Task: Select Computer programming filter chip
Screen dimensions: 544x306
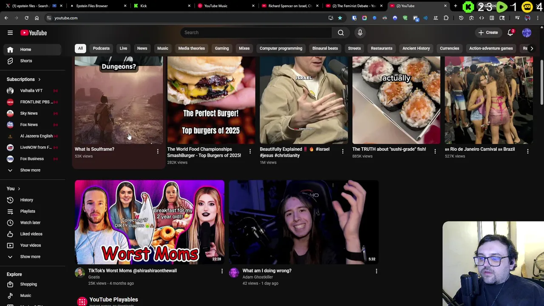Action: coord(281,48)
